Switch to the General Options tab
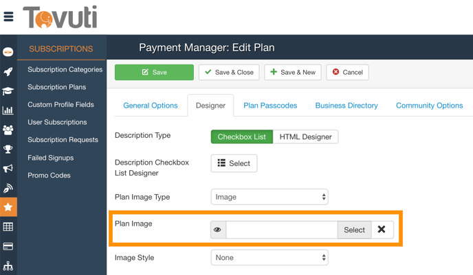The image size is (473, 275). 150,106
